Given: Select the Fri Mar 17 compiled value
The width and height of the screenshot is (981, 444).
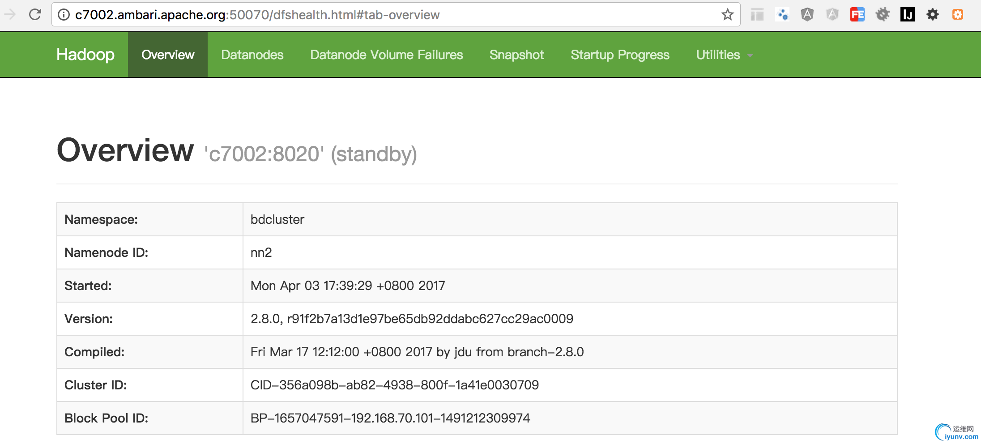Looking at the screenshot, I should pos(417,352).
